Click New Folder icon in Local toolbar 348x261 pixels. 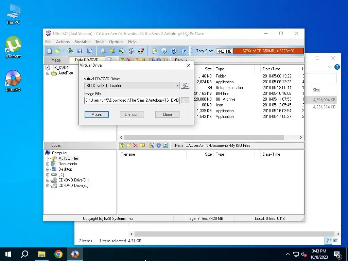(129, 145)
